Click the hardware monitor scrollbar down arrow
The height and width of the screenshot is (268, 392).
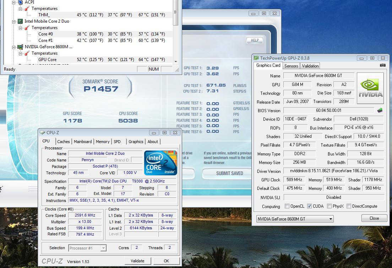[176, 61]
